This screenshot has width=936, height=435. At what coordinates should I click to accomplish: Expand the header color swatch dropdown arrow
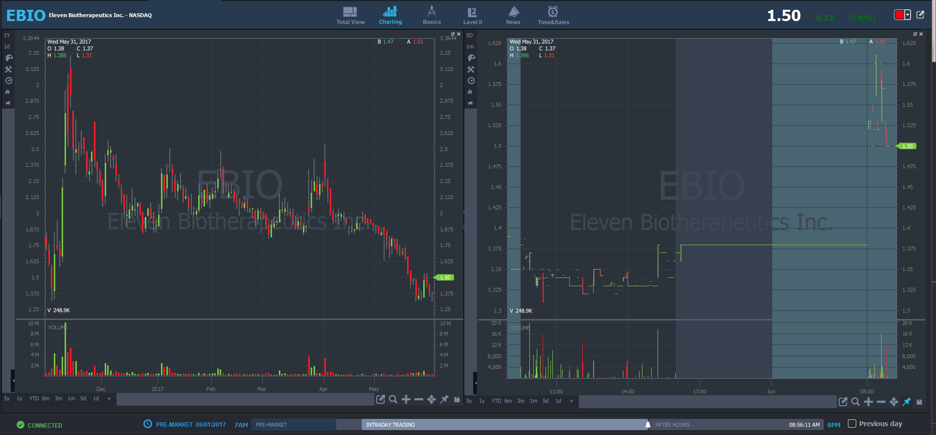[x=908, y=15]
